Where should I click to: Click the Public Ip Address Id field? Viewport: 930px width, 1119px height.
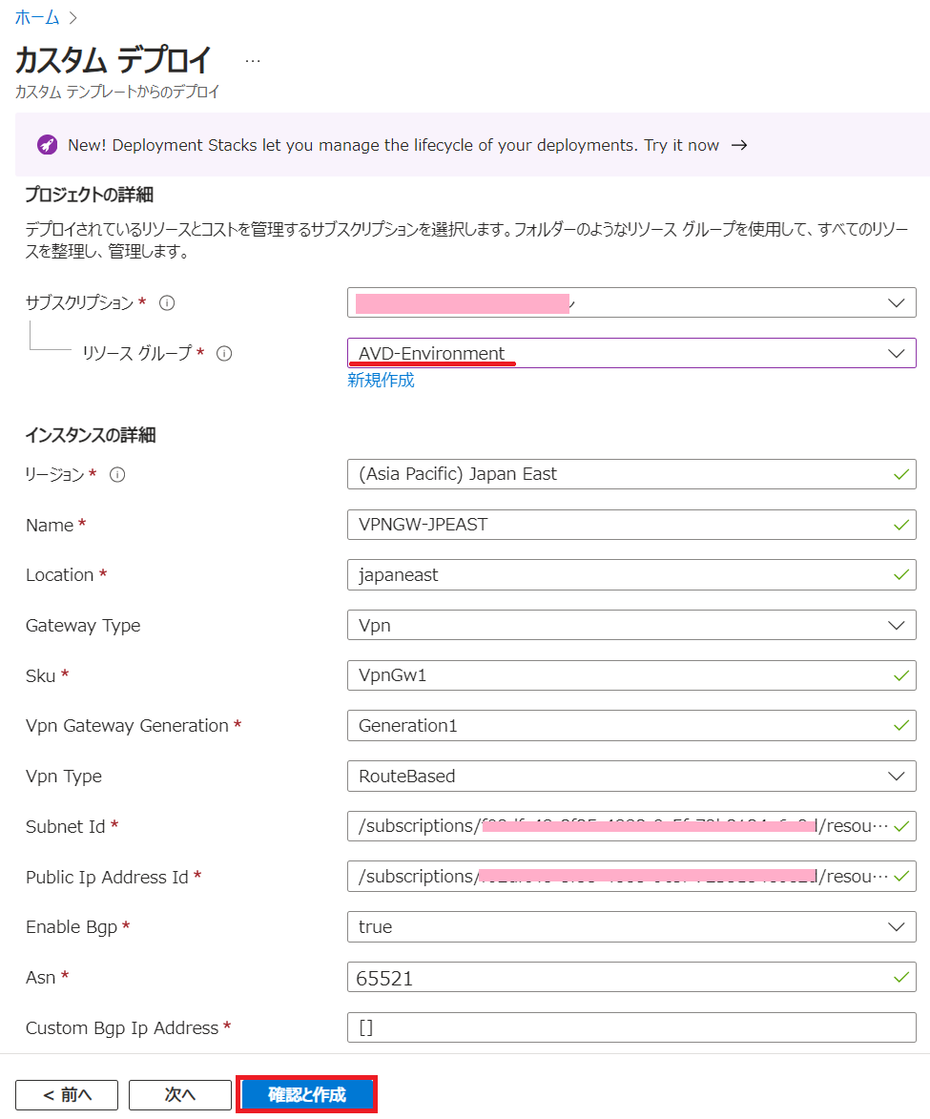coord(631,877)
